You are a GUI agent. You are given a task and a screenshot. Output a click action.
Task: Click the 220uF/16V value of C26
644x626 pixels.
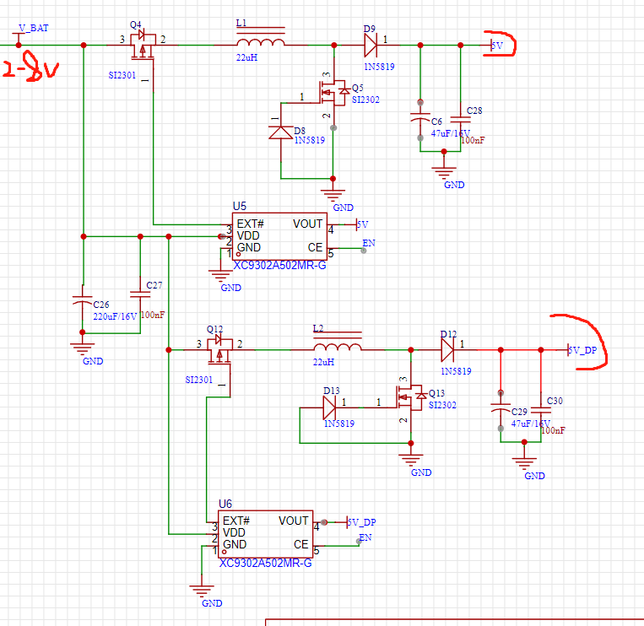coord(115,316)
